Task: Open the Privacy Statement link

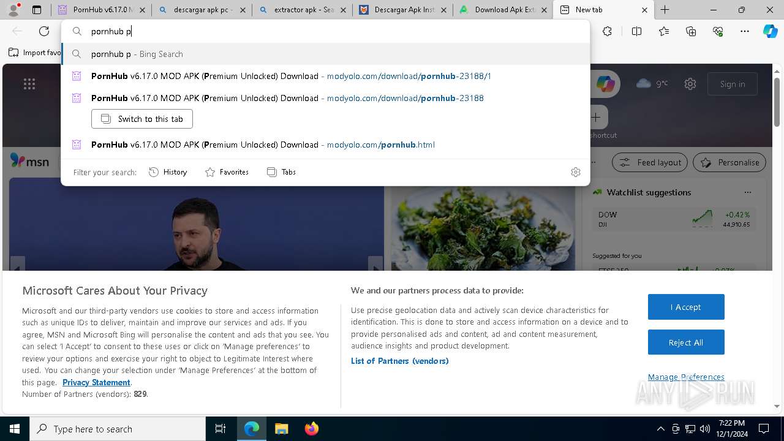Action: (x=96, y=382)
